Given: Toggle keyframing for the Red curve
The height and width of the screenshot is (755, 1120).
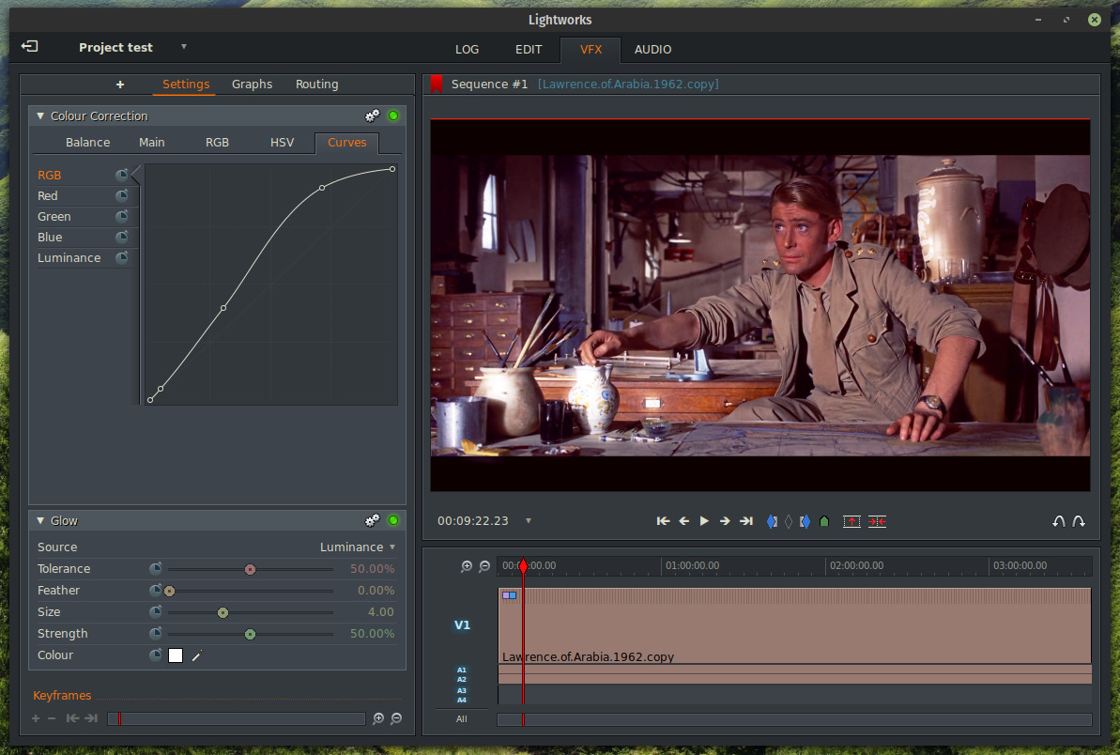Looking at the screenshot, I should tap(122, 195).
